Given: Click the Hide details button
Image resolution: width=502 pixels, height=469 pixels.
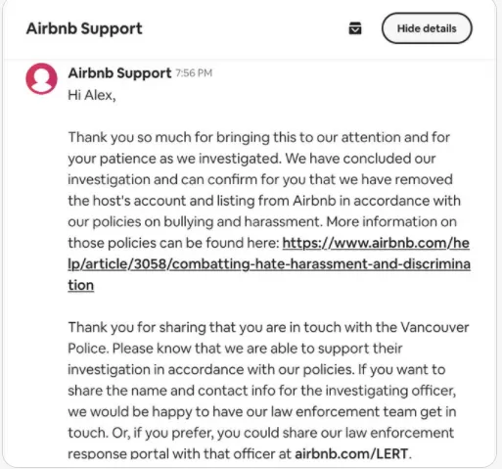Looking at the screenshot, I should (x=427, y=28).
